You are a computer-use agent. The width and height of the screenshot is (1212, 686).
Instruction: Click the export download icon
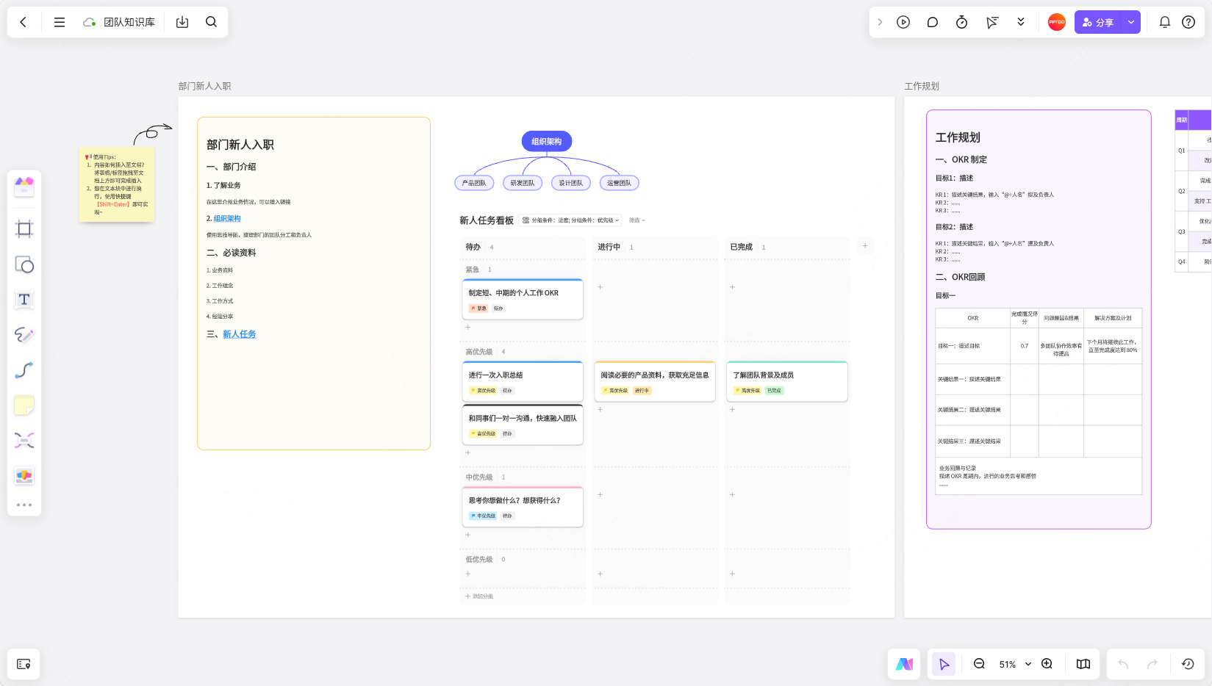[x=182, y=22]
